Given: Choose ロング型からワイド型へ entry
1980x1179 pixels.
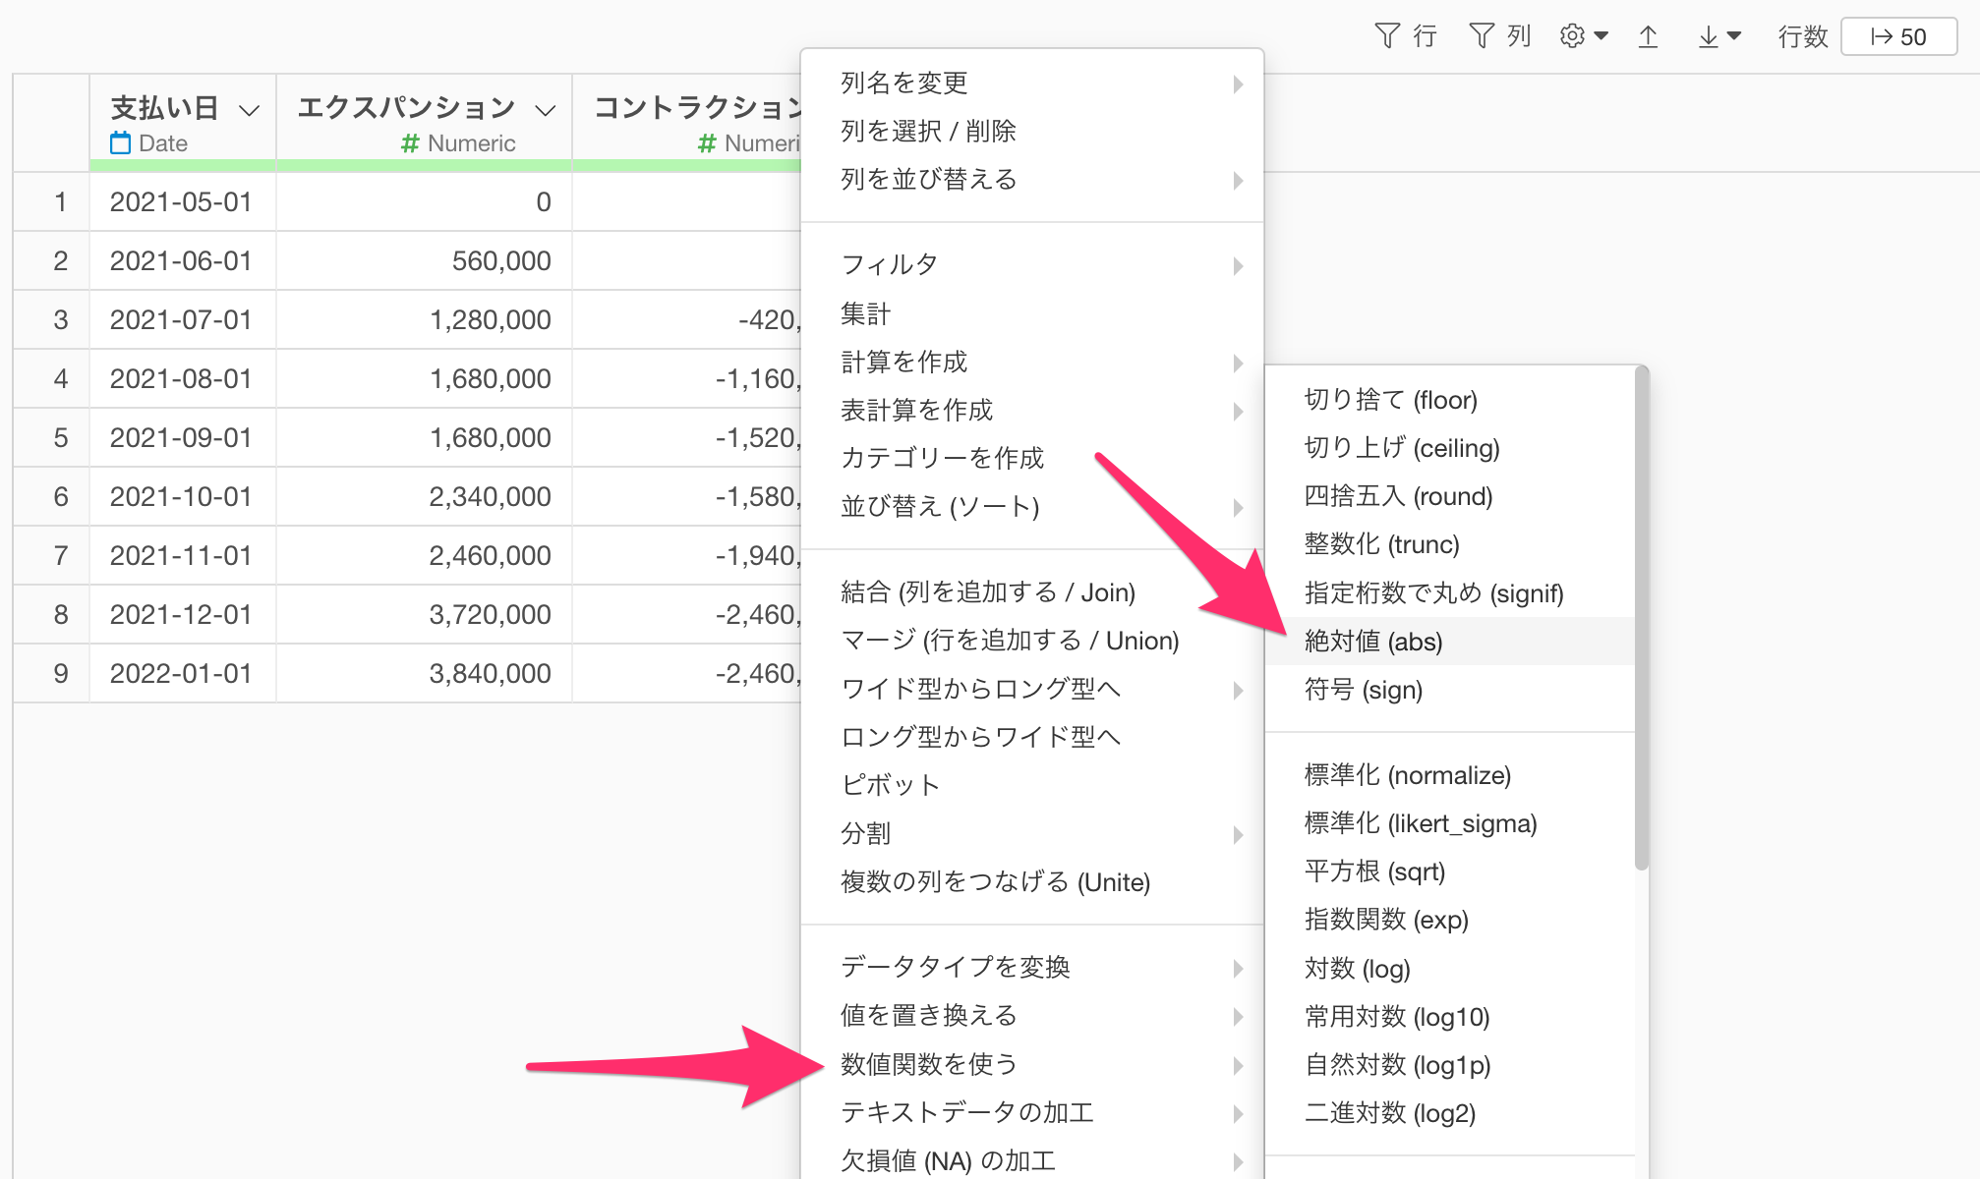Looking at the screenshot, I should 1032,736.
